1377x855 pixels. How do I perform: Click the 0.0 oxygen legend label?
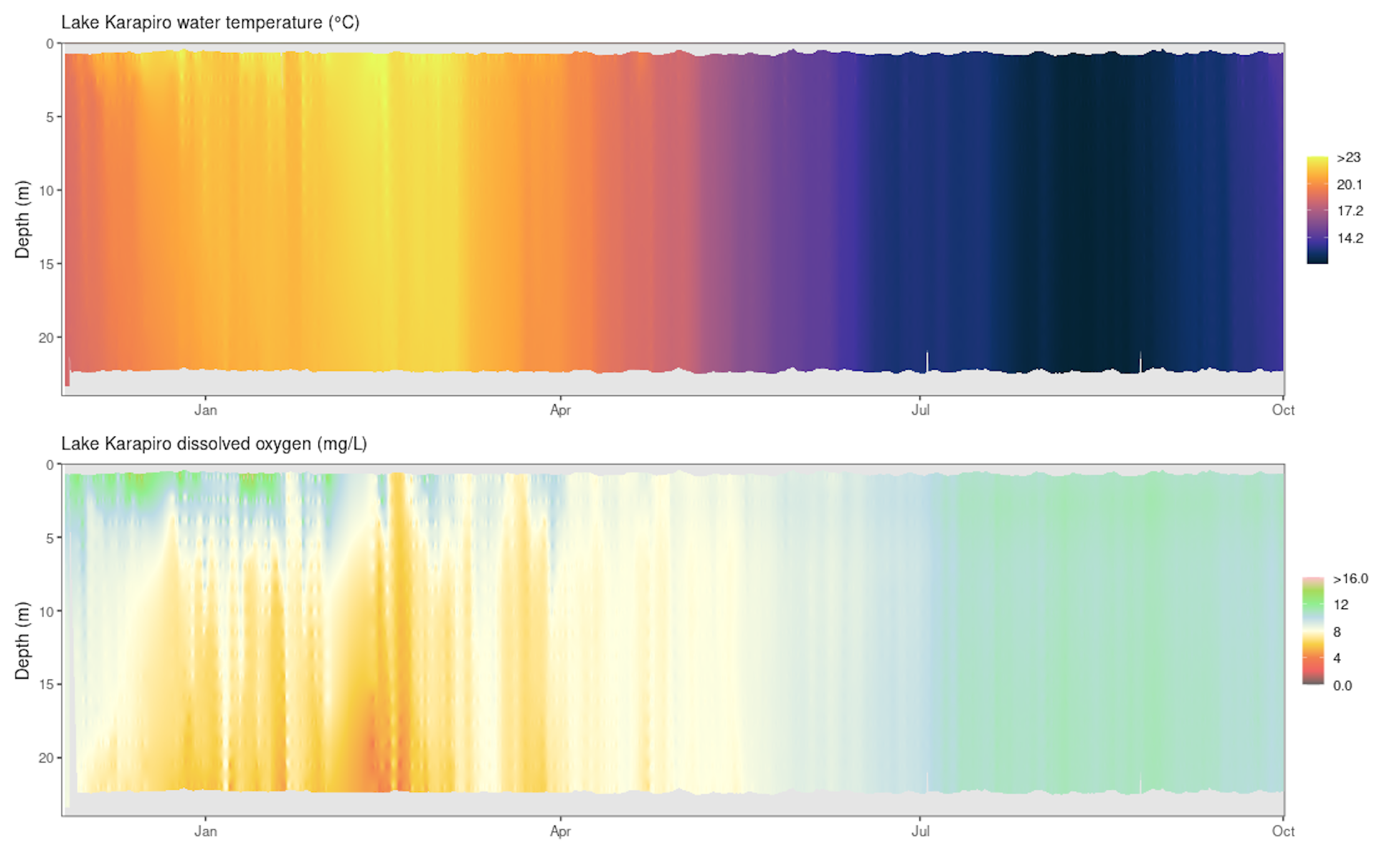pyautogui.click(x=1342, y=686)
